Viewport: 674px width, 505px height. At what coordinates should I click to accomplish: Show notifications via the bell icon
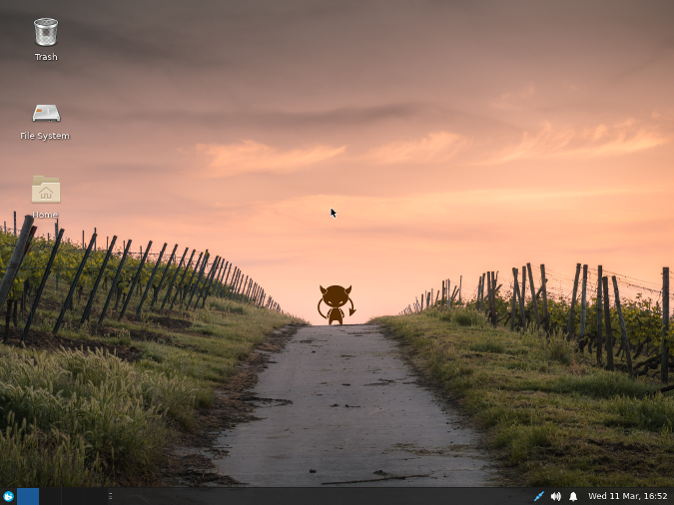(573, 496)
